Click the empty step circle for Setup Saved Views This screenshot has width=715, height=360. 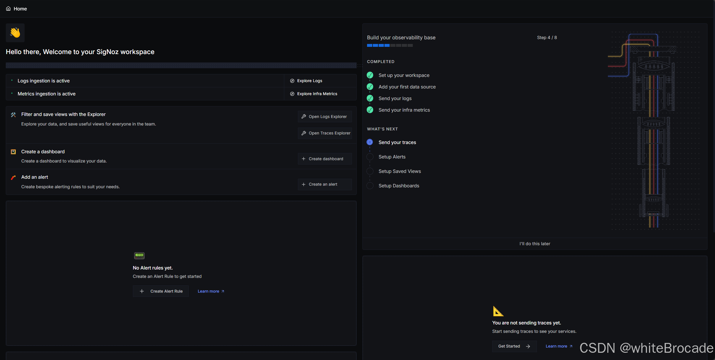tap(370, 171)
